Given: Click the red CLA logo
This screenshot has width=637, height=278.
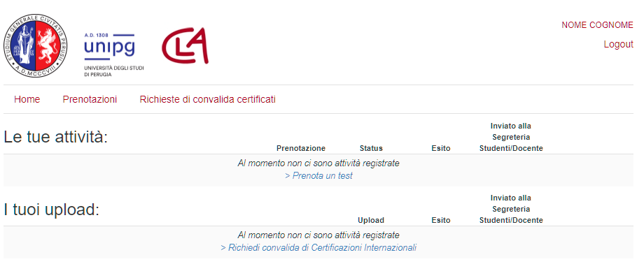Looking at the screenshot, I should [185, 45].
